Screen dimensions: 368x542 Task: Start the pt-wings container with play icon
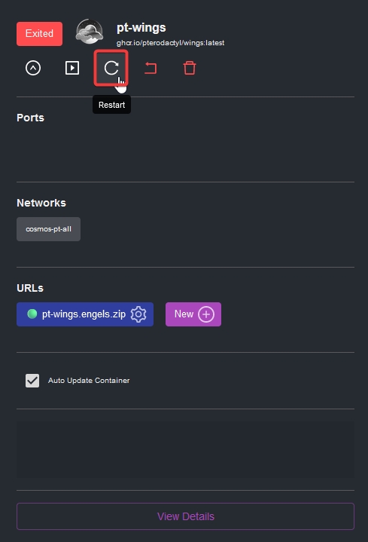pos(72,68)
